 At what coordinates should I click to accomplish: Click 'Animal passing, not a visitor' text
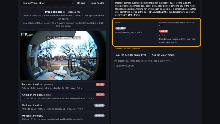[x=129, y=32]
